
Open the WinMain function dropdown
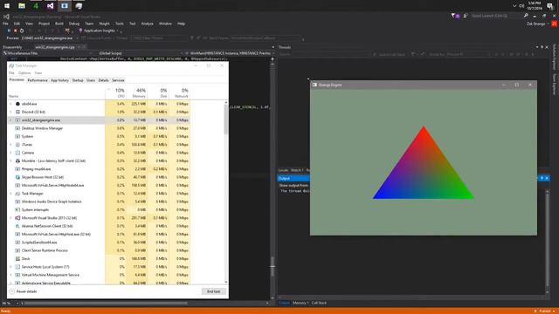[x=230, y=53]
